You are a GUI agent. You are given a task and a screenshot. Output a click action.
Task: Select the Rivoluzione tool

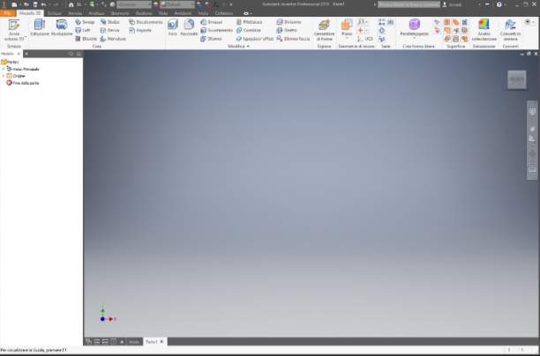coord(62,27)
